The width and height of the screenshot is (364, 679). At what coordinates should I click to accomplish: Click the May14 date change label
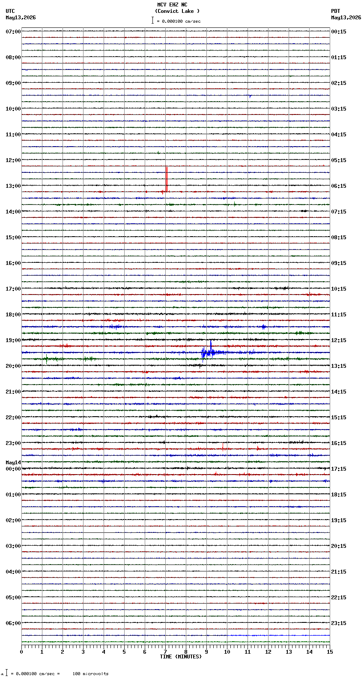[13, 463]
